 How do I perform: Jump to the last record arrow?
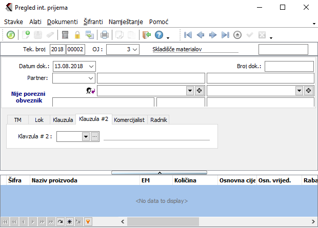coord(225,35)
